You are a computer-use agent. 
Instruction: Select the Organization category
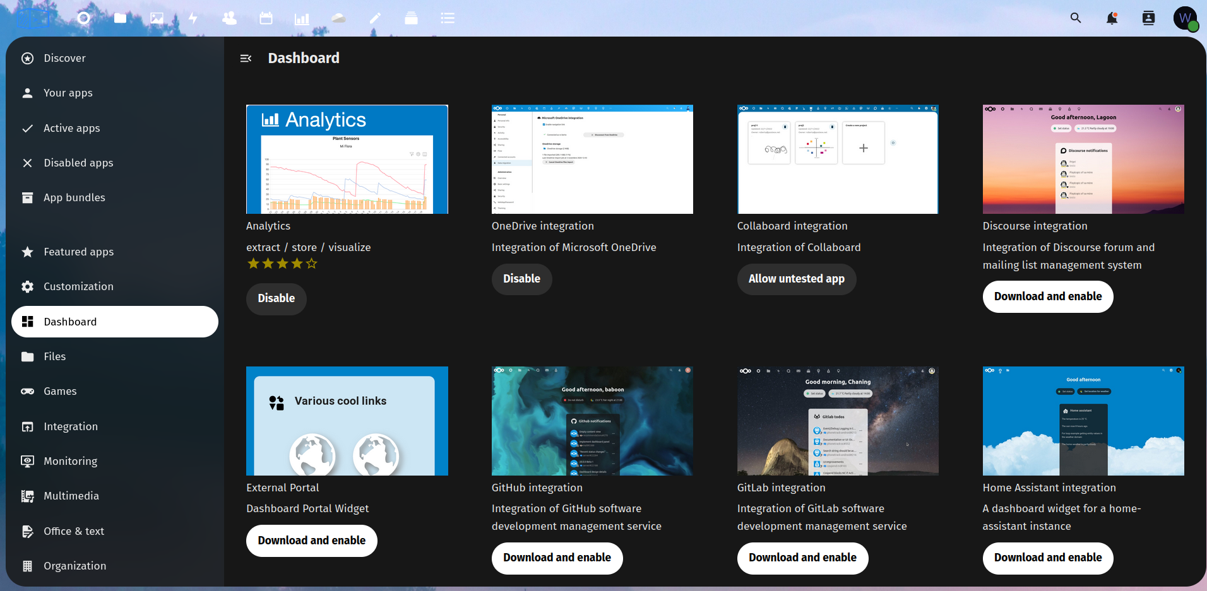coord(115,566)
